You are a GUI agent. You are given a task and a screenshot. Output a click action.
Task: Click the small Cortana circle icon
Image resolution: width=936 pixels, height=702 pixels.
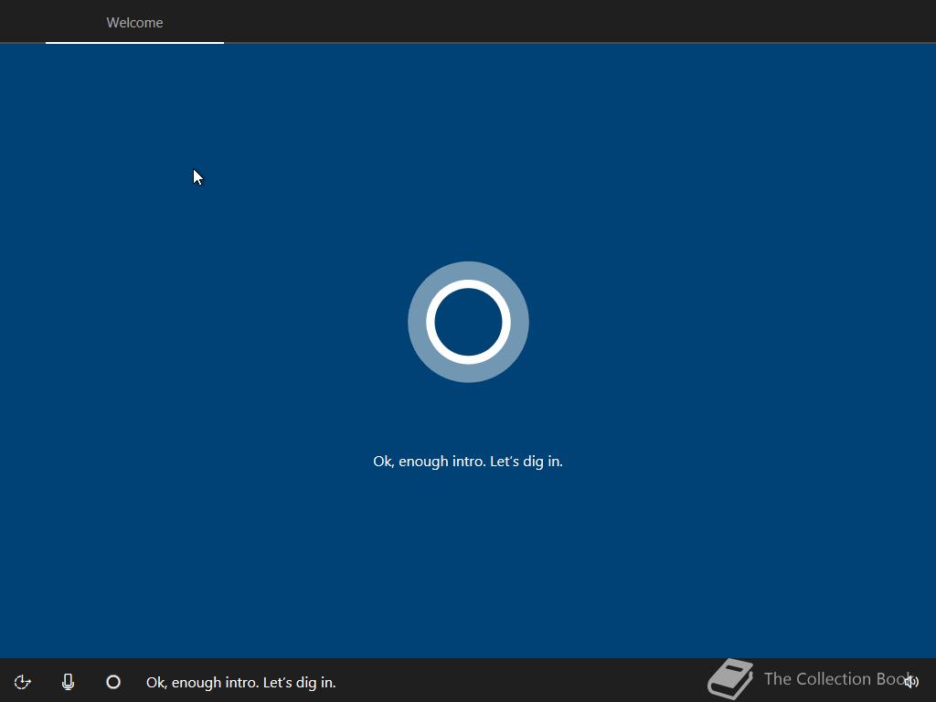[x=113, y=682]
